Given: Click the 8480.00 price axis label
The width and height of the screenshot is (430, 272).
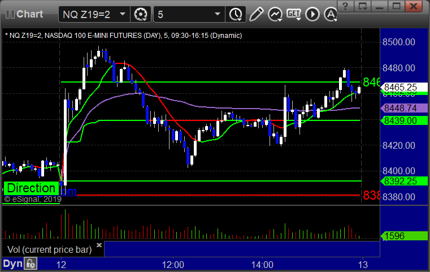Looking at the screenshot, I should click(399, 68).
